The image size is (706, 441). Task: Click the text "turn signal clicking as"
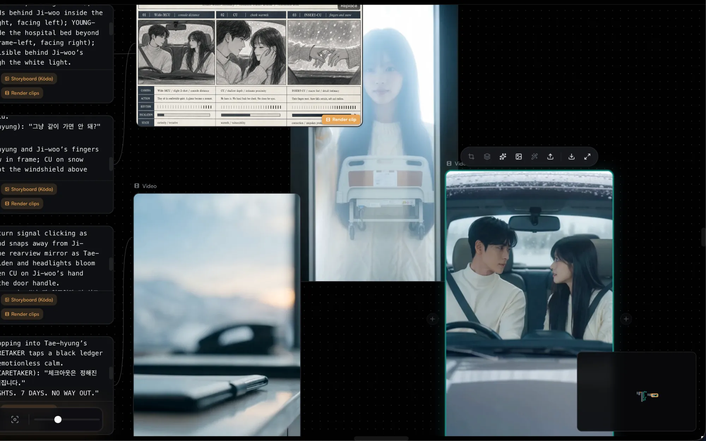pos(43,233)
